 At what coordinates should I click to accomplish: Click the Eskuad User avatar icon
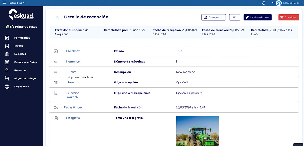point(279,3)
